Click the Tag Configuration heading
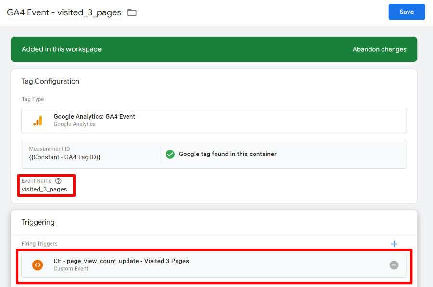The width and height of the screenshot is (433, 287). (x=51, y=81)
